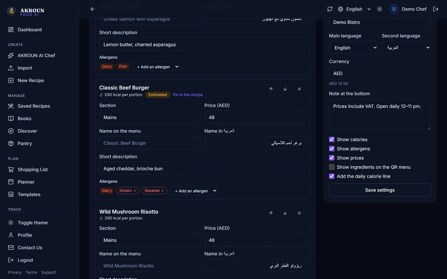Click the Currency AED field
Image resolution: width=447 pixels, height=279 pixels.
(347, 73)
